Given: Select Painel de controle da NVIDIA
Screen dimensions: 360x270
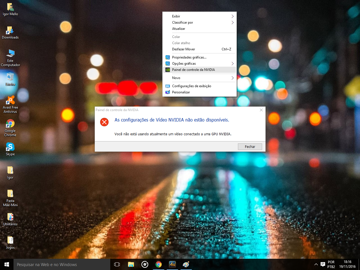Looking at the screenshot, I should [x=200, y=70].
